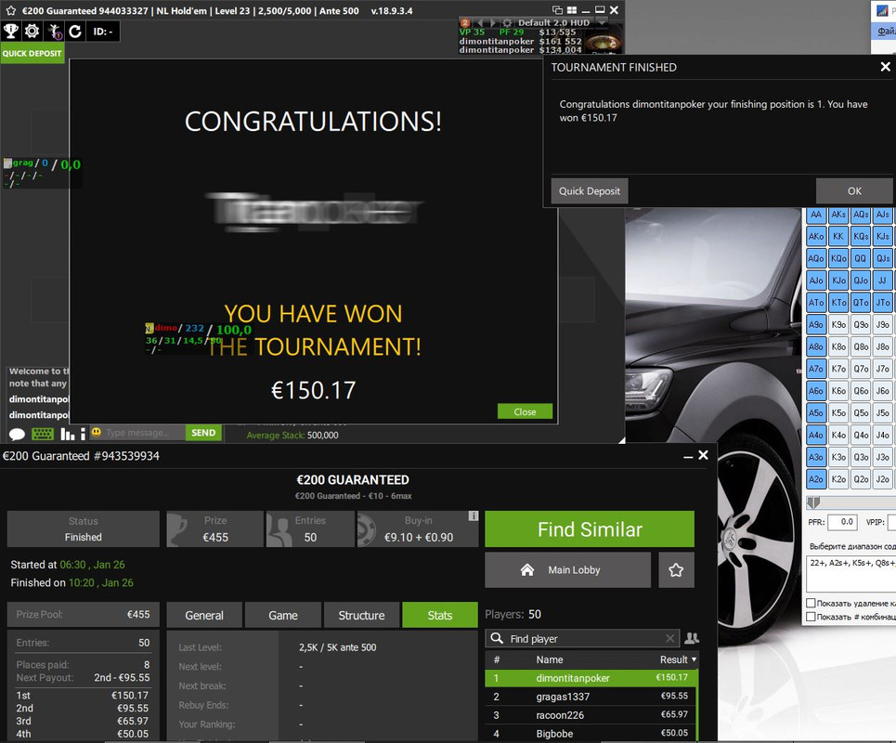Toggle Q5o hand cell in range grid

[x=861, y=412]
